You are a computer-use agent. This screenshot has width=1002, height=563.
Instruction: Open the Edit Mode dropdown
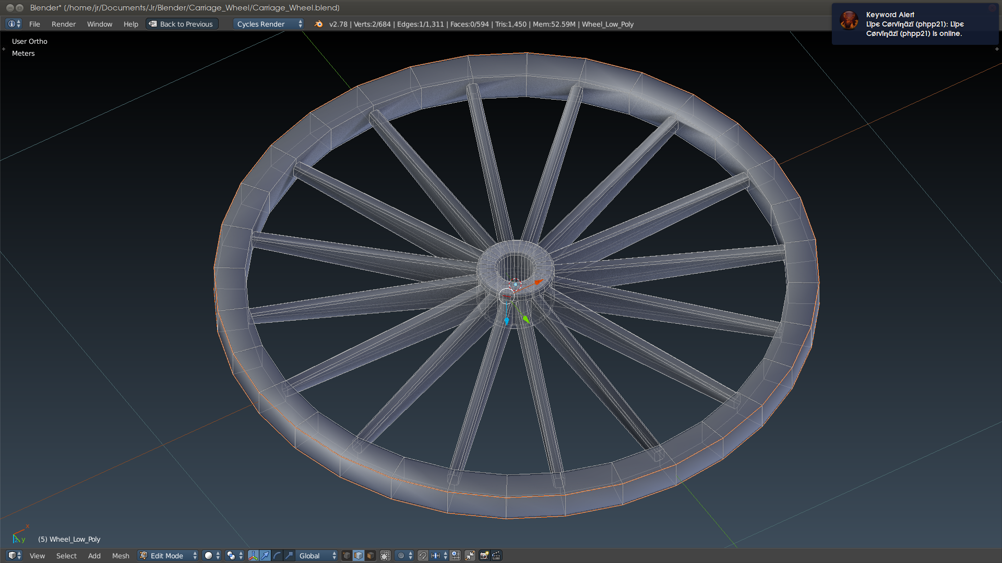point(168,556)
